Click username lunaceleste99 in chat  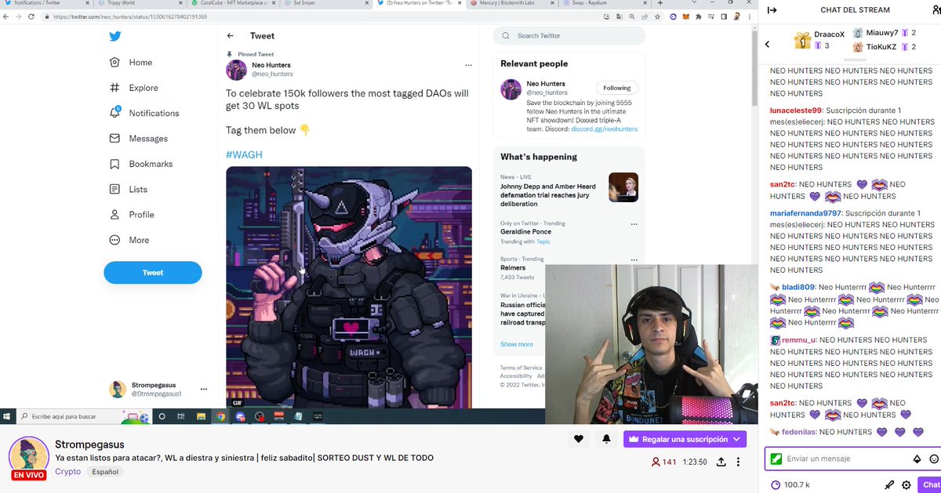click(x=796, y=111)
